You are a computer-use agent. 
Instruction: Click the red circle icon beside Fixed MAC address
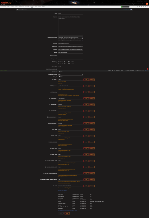pyautogui.click(x=148, y=69)
